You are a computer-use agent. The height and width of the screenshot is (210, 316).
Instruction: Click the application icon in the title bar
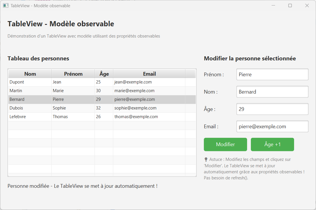(x=5, y=5)
